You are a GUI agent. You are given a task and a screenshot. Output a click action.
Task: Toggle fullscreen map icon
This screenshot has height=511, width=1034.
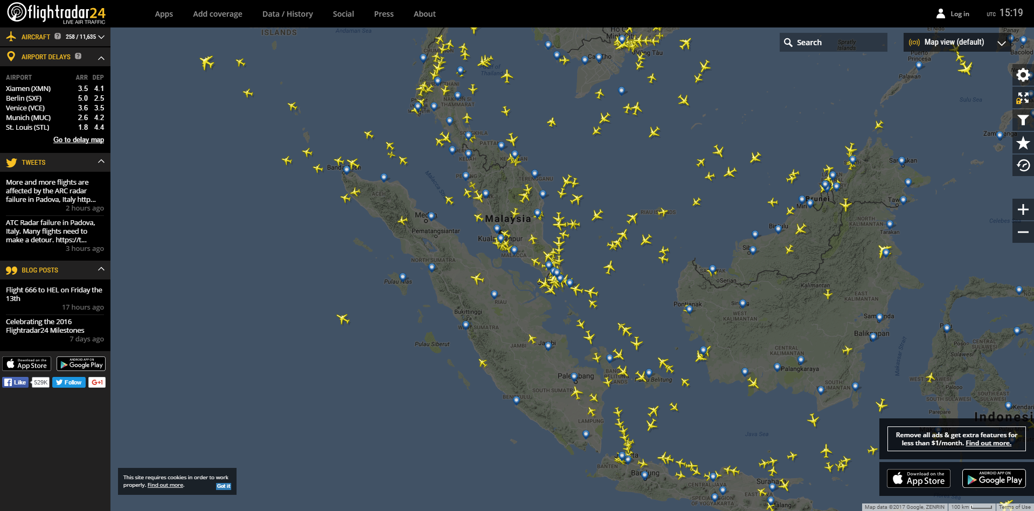[1023, 98]
